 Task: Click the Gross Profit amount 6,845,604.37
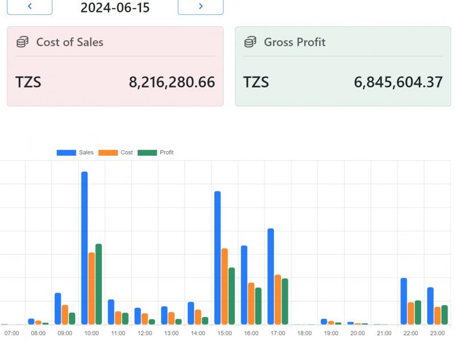pyautogui.click(x=398, y=82)
